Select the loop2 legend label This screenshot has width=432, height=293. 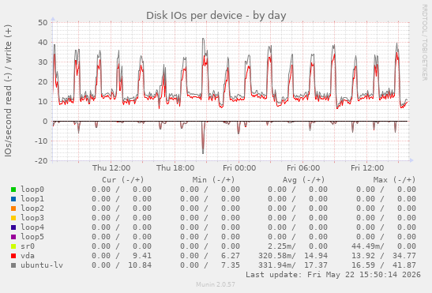pos(32,208)
